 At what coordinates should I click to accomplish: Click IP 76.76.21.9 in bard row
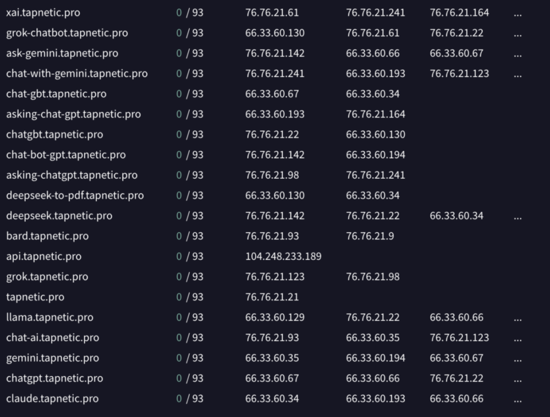pyautogui.click(x=370, y=237)
